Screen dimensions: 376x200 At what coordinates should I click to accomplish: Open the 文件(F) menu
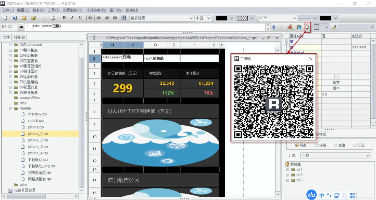pyautogui.click(x=8, y=10)
